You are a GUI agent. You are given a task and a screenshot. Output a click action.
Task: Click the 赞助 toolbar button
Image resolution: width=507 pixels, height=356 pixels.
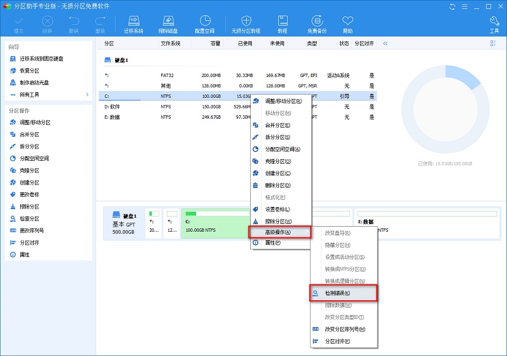coord(348,24)
